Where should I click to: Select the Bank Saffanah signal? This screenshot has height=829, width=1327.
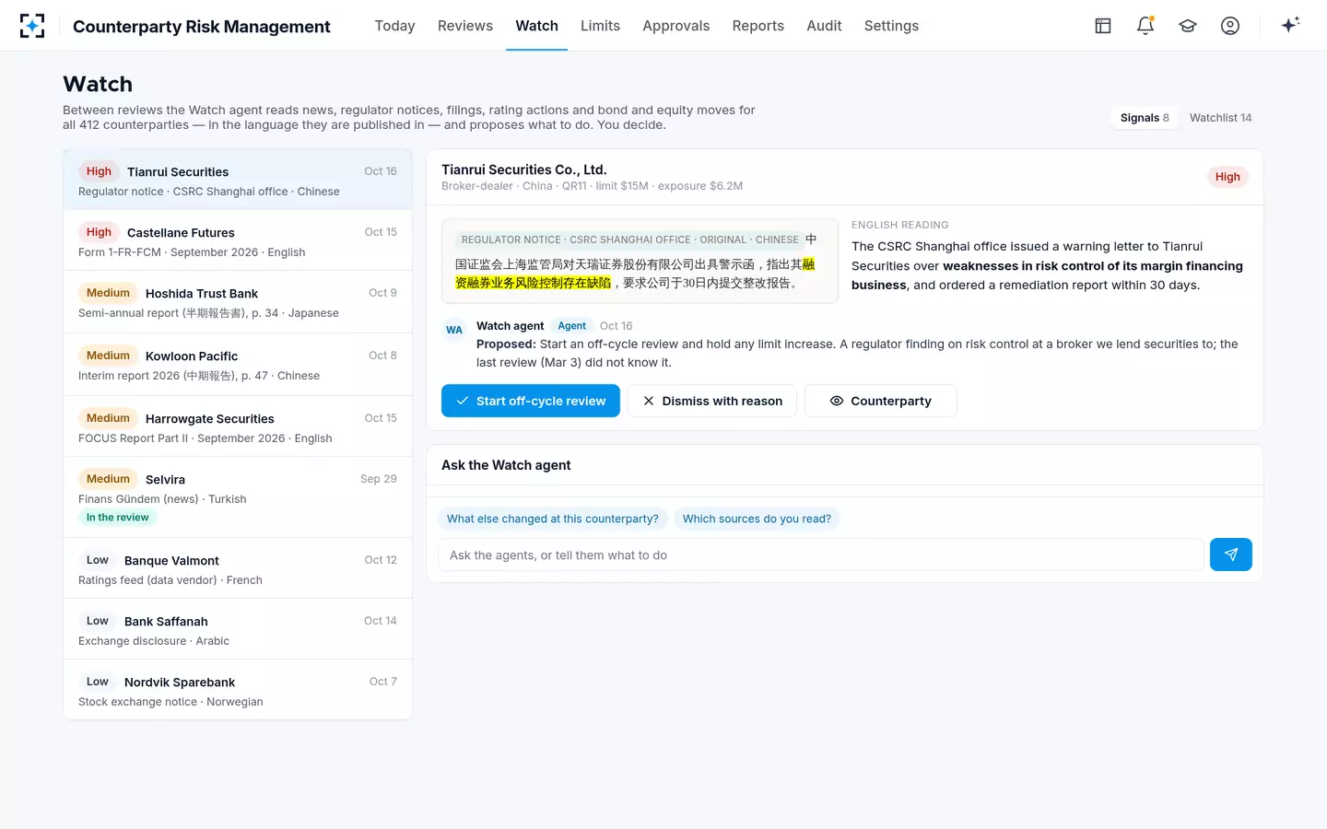[238, 630]
